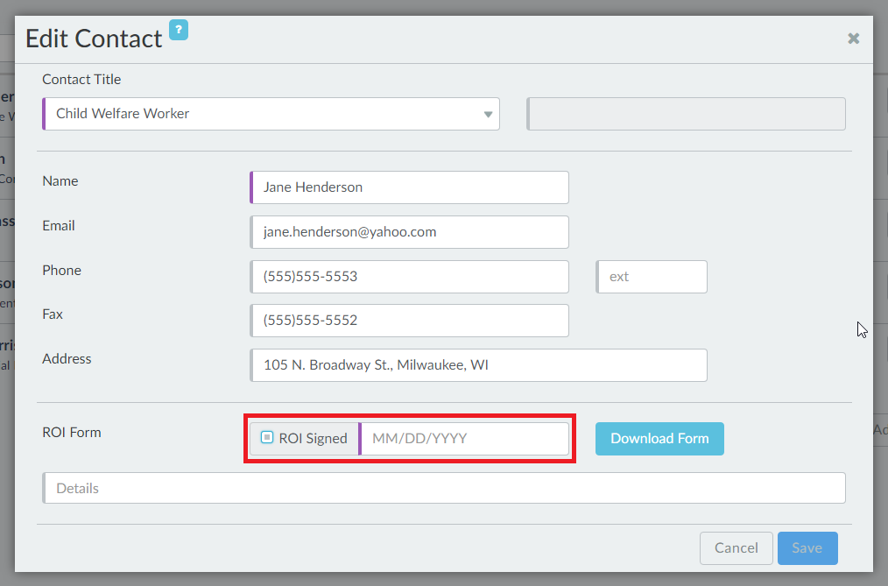
Task: Close the Edit Contact dialog
Action: tap(853, 39)
